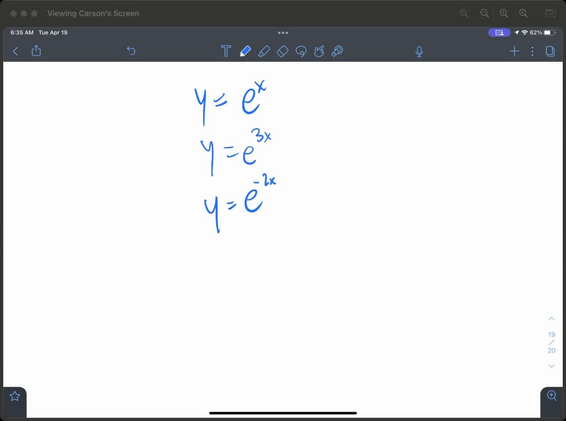The width and height of the screenshot is (566, 421).
Task: Select the Pen tool
Action: (x=245, y=50)
